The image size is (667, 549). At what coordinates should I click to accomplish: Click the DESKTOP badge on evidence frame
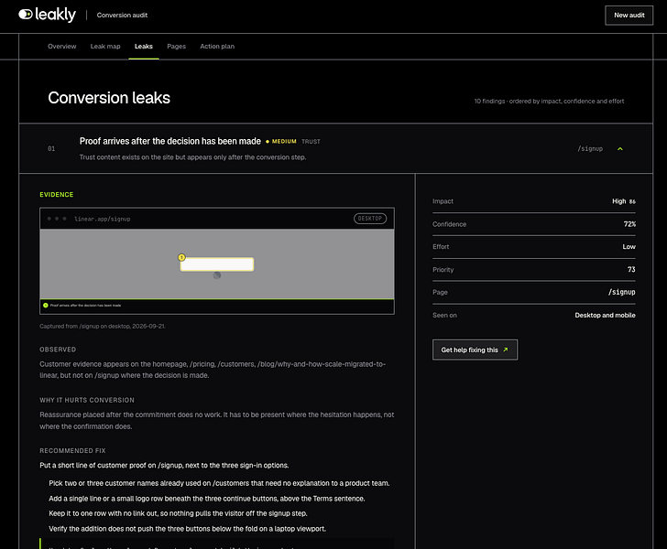pos(369,219)
